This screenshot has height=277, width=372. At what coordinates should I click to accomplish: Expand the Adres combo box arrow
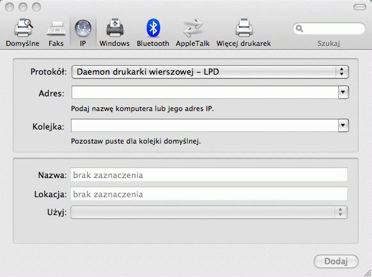point(343,92)
